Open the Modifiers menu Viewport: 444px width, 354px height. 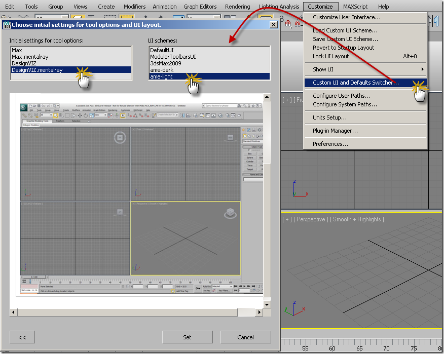[x=134, y=7]
